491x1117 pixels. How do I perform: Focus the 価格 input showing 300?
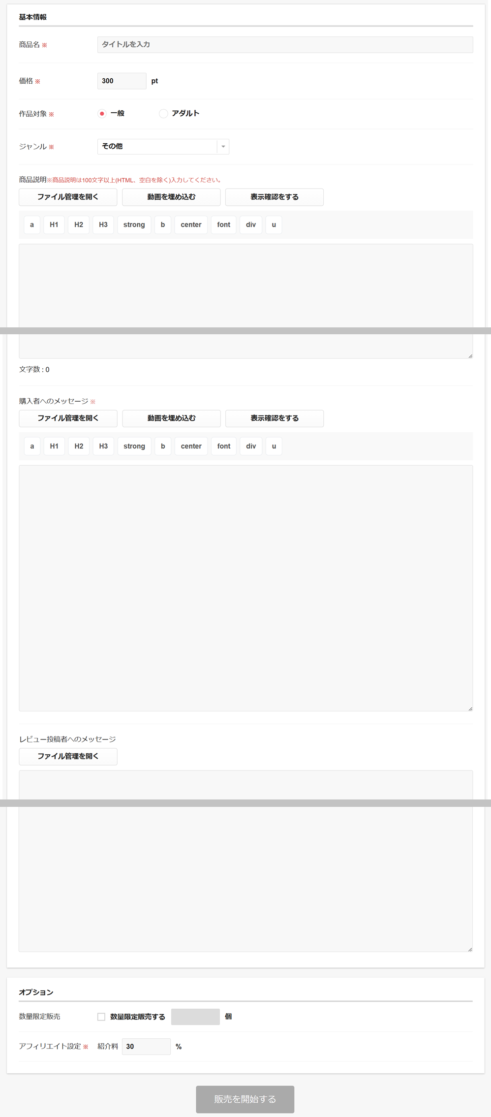coord(122,81)
